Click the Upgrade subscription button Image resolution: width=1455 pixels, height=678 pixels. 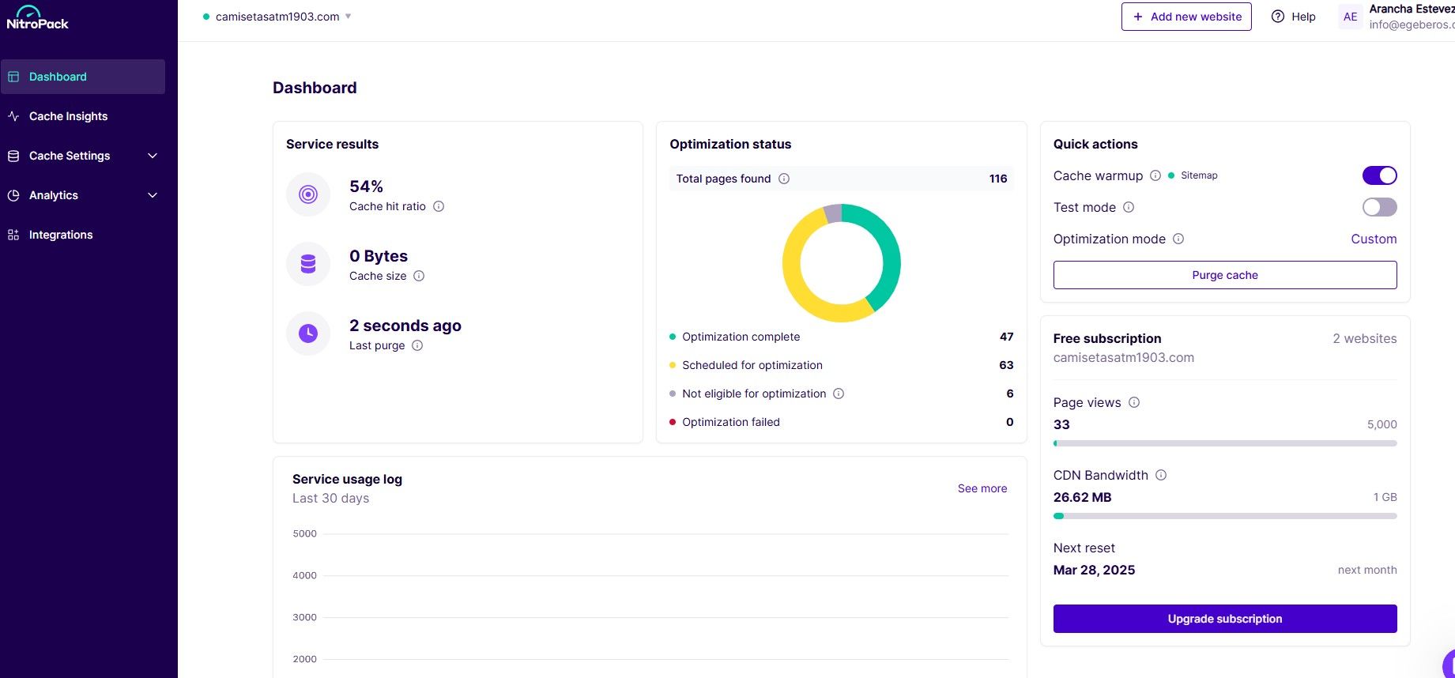tap(1225, 619)
